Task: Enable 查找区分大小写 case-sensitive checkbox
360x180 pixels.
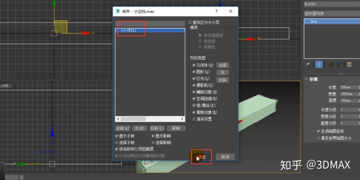Action: tap(190, 22)
